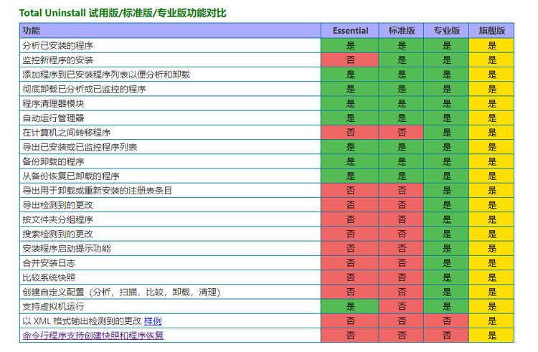The height and width of the screenshot is (352, 538).
Task: Select the 专业版 column header
Action: [446, 31]
